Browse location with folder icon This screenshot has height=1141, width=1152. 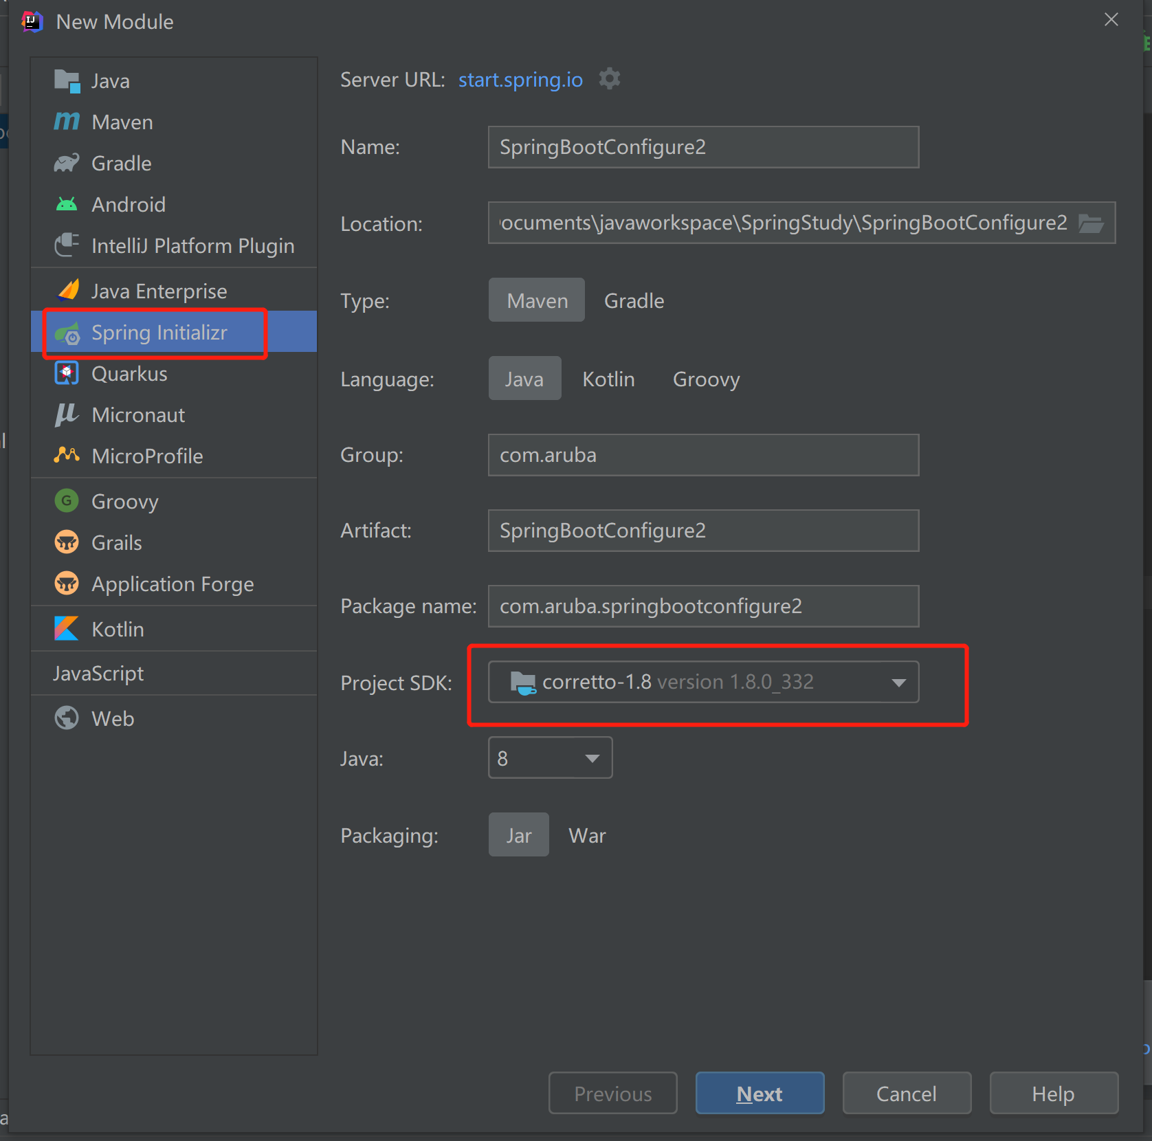coord(1091,223)
